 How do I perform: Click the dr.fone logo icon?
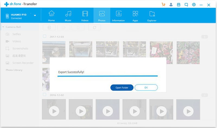click(x=6, y=4)
